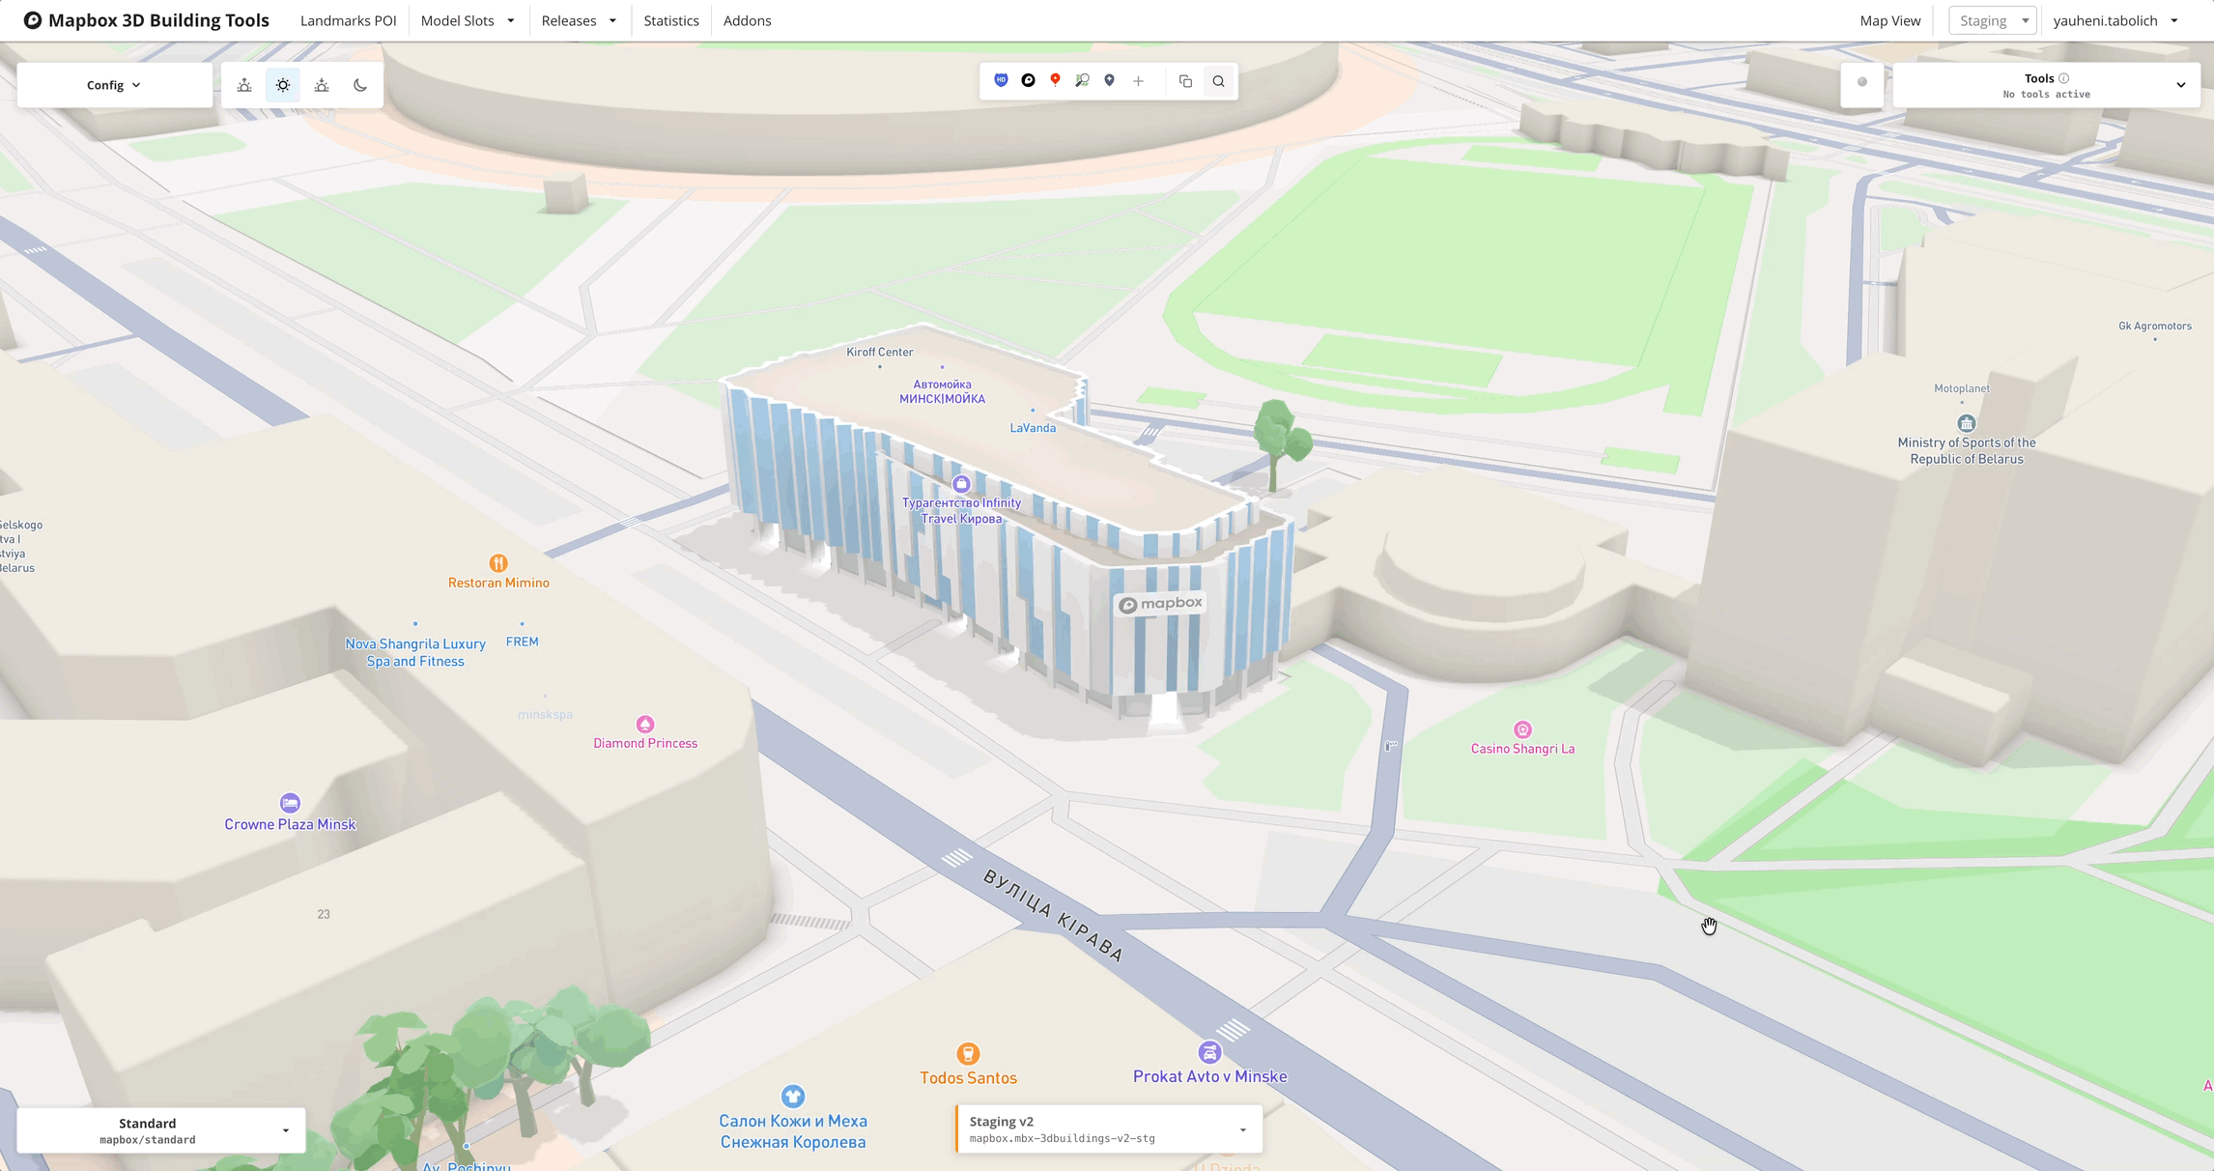
Task: Click the ВУЛІЦА КІРАВА street label
Action: tap(1053, 915)
